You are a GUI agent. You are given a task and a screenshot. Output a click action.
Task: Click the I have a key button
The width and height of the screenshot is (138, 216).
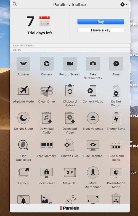coord(101,30)
